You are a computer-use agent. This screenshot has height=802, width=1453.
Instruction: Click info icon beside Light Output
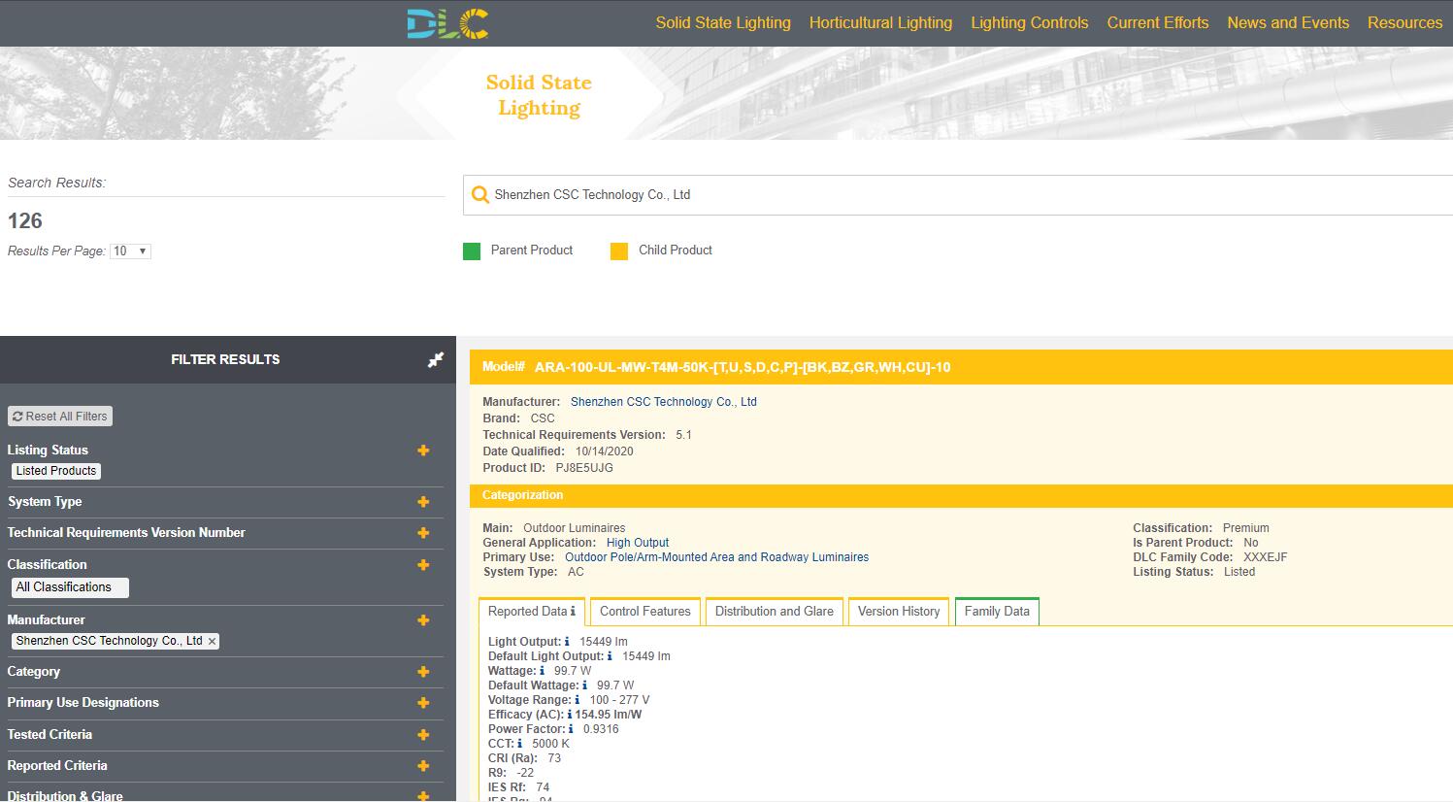coord(567,642)
